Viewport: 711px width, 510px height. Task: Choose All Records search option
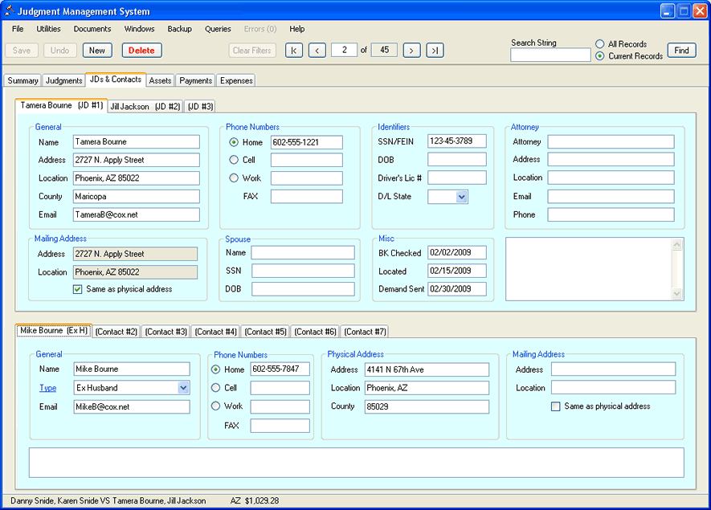click(x=600, y=44)
